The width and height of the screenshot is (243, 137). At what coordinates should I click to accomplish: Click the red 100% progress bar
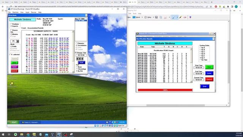(165, 90)
